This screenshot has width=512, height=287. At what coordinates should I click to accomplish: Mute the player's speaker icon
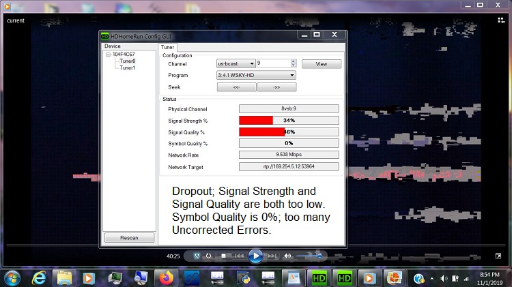pyautogui.click(x=287, y=256)
